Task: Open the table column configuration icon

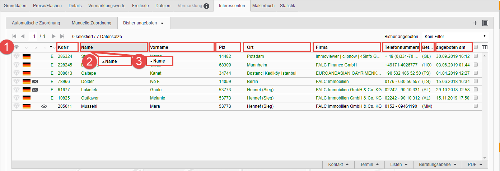Action: pos(484,47)
